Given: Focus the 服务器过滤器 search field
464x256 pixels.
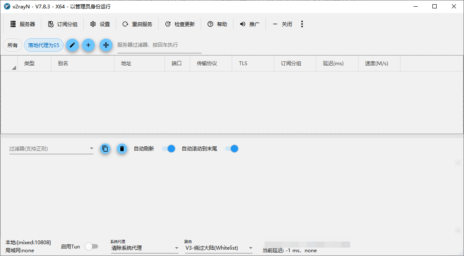Looking at the screenshot, I should (159, 45).
